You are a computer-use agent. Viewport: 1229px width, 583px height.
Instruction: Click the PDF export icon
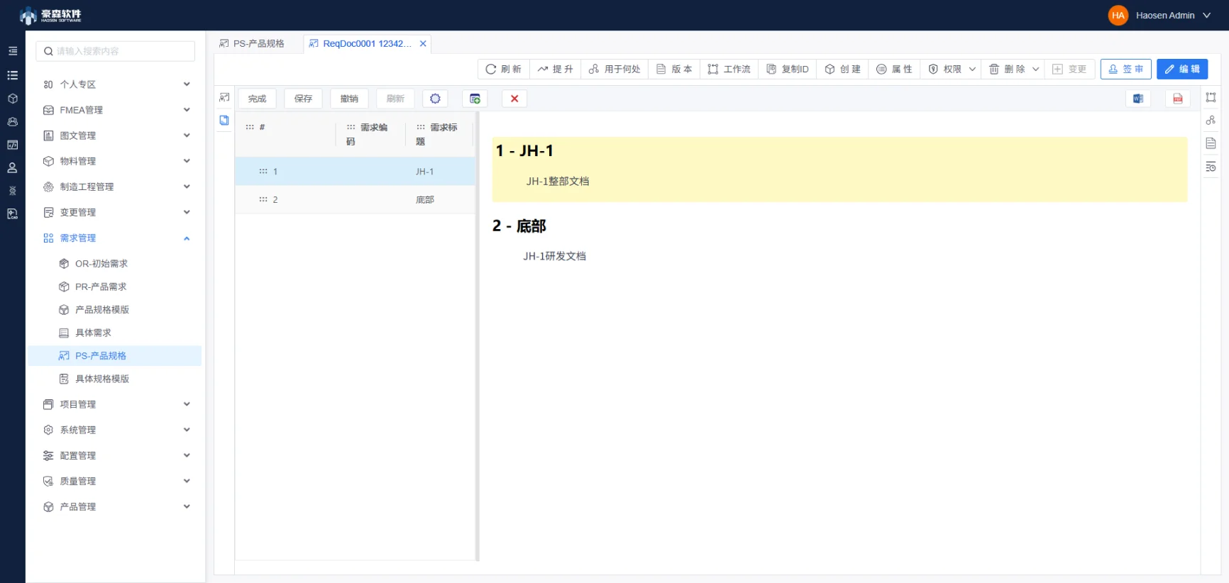[x=1178, y=99]
